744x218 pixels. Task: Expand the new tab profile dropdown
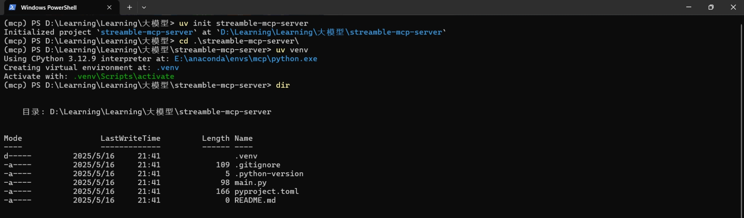point(144,7)
